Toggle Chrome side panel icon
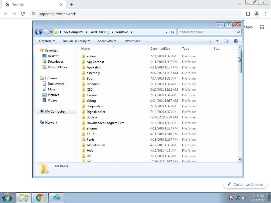 [248, 14]
